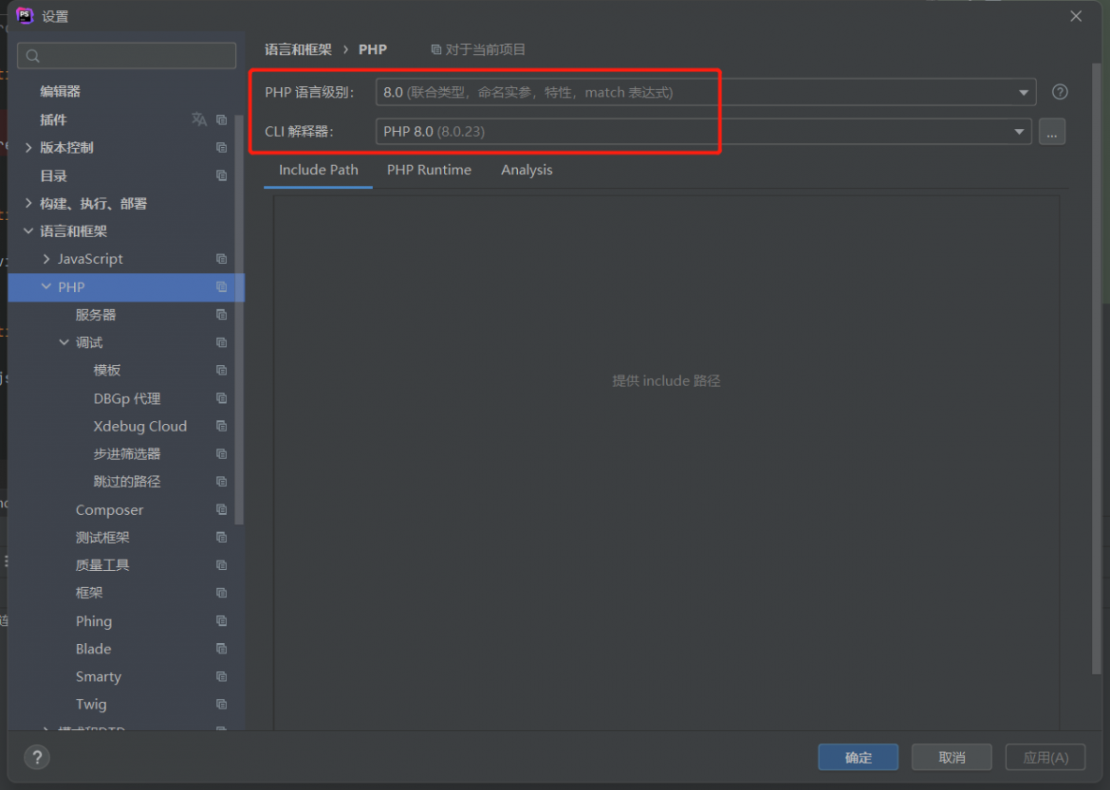1110x790 pixels.
Task: Click the project-level icon beside 测试框架
Action: (222, 538)
